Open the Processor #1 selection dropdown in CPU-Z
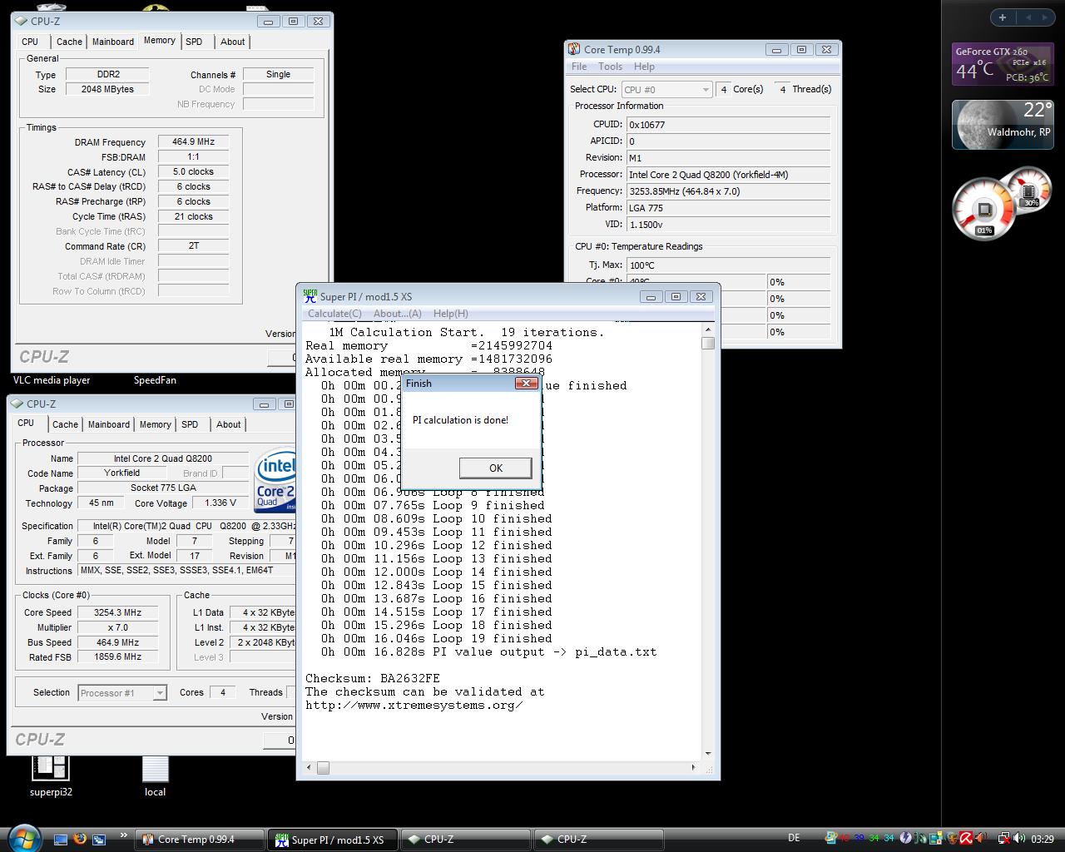Image resolution: width=1065 pixels, height=852 pixels. (x=160, y=692)
